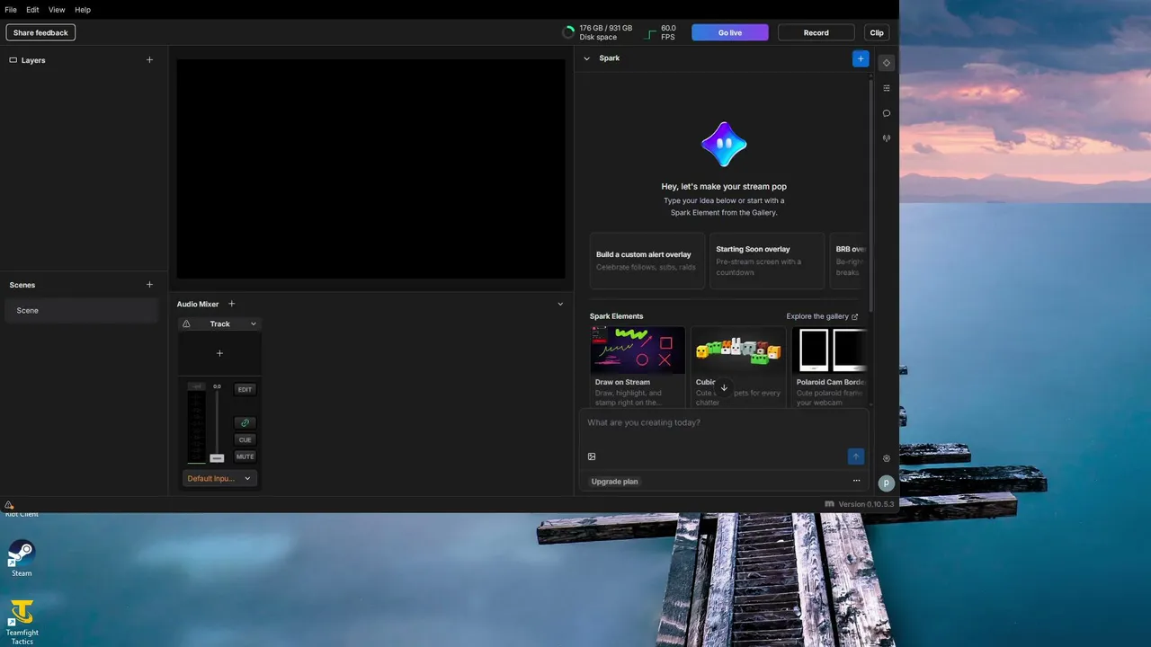Start streaming with Go live
1151x647 pixels.
pos(730,32)
